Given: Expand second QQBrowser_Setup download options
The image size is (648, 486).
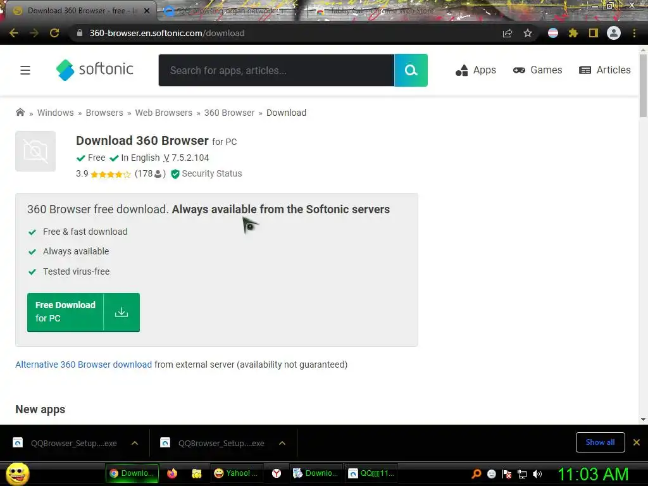Looking at the screenshot, I should click(x=282, y=443).
